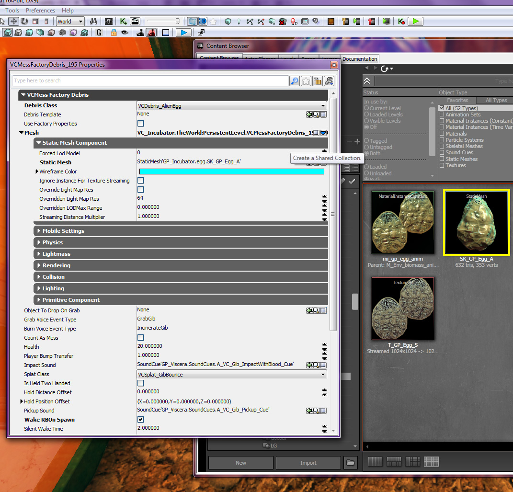Open the Debris Class dropdown
The height and width of the screenshot is (492, 513).
click(x=324, y=106)
